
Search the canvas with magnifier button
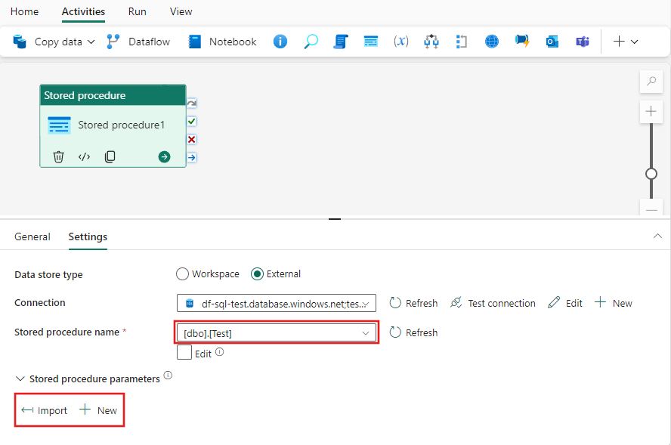(651, 81)
